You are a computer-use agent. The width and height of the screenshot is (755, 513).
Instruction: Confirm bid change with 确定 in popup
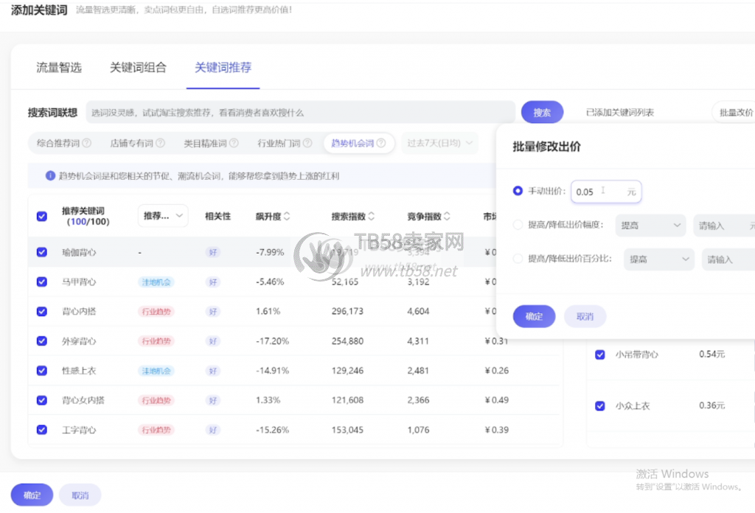point(534,316)
